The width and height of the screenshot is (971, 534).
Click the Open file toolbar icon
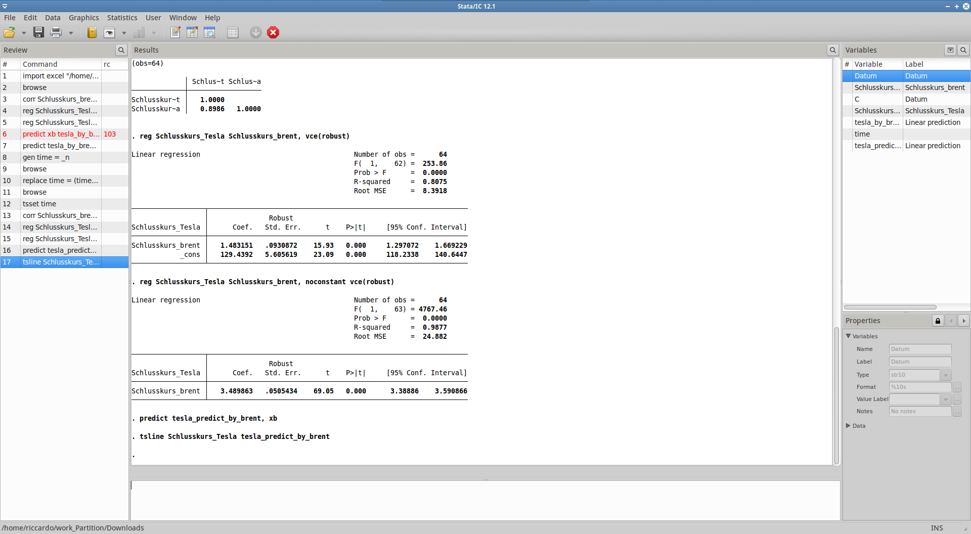point(10,33)
